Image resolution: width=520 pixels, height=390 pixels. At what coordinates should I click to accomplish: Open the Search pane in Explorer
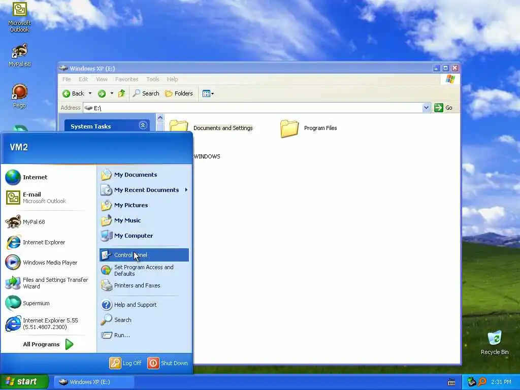tap(146, 93)
